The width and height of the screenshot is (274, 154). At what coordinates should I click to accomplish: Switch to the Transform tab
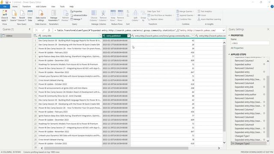[x=27, y=6]
